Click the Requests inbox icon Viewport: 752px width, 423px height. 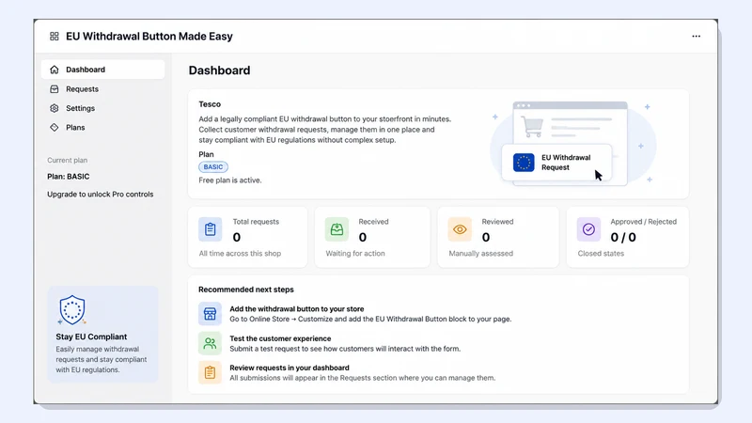tap(55, 89)
